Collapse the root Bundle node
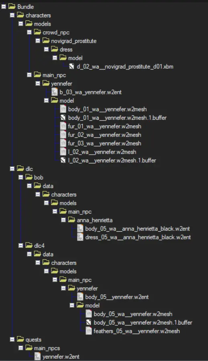Image resolution: width=208 pixels, height=361 pixels. click(x=4, y=7)
